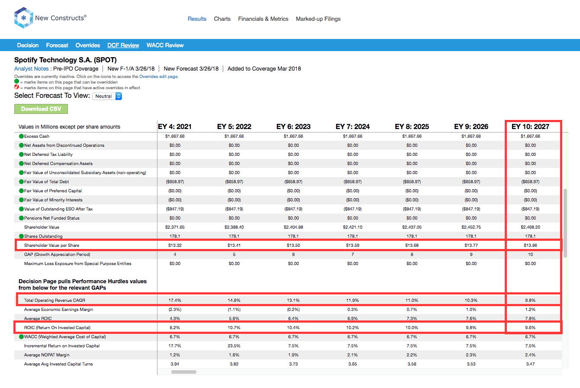Click override dot for Fair Value of Preferred Capital
580x388 pixels.
click(x=21, y=191)
